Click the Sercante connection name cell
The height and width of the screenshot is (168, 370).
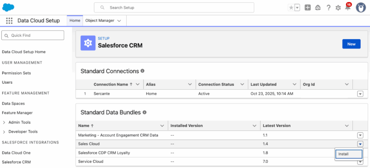pyautogui.click(x=102, y=94)
